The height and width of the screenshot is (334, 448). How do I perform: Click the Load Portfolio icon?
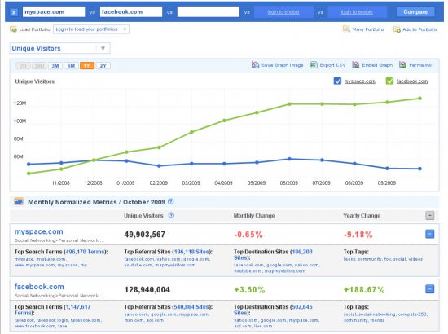click(x=13, y=29)
